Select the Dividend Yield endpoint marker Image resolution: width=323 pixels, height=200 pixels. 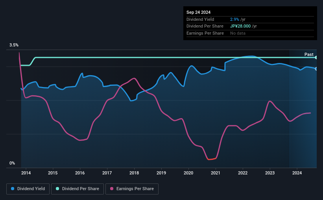click(316, 69)
